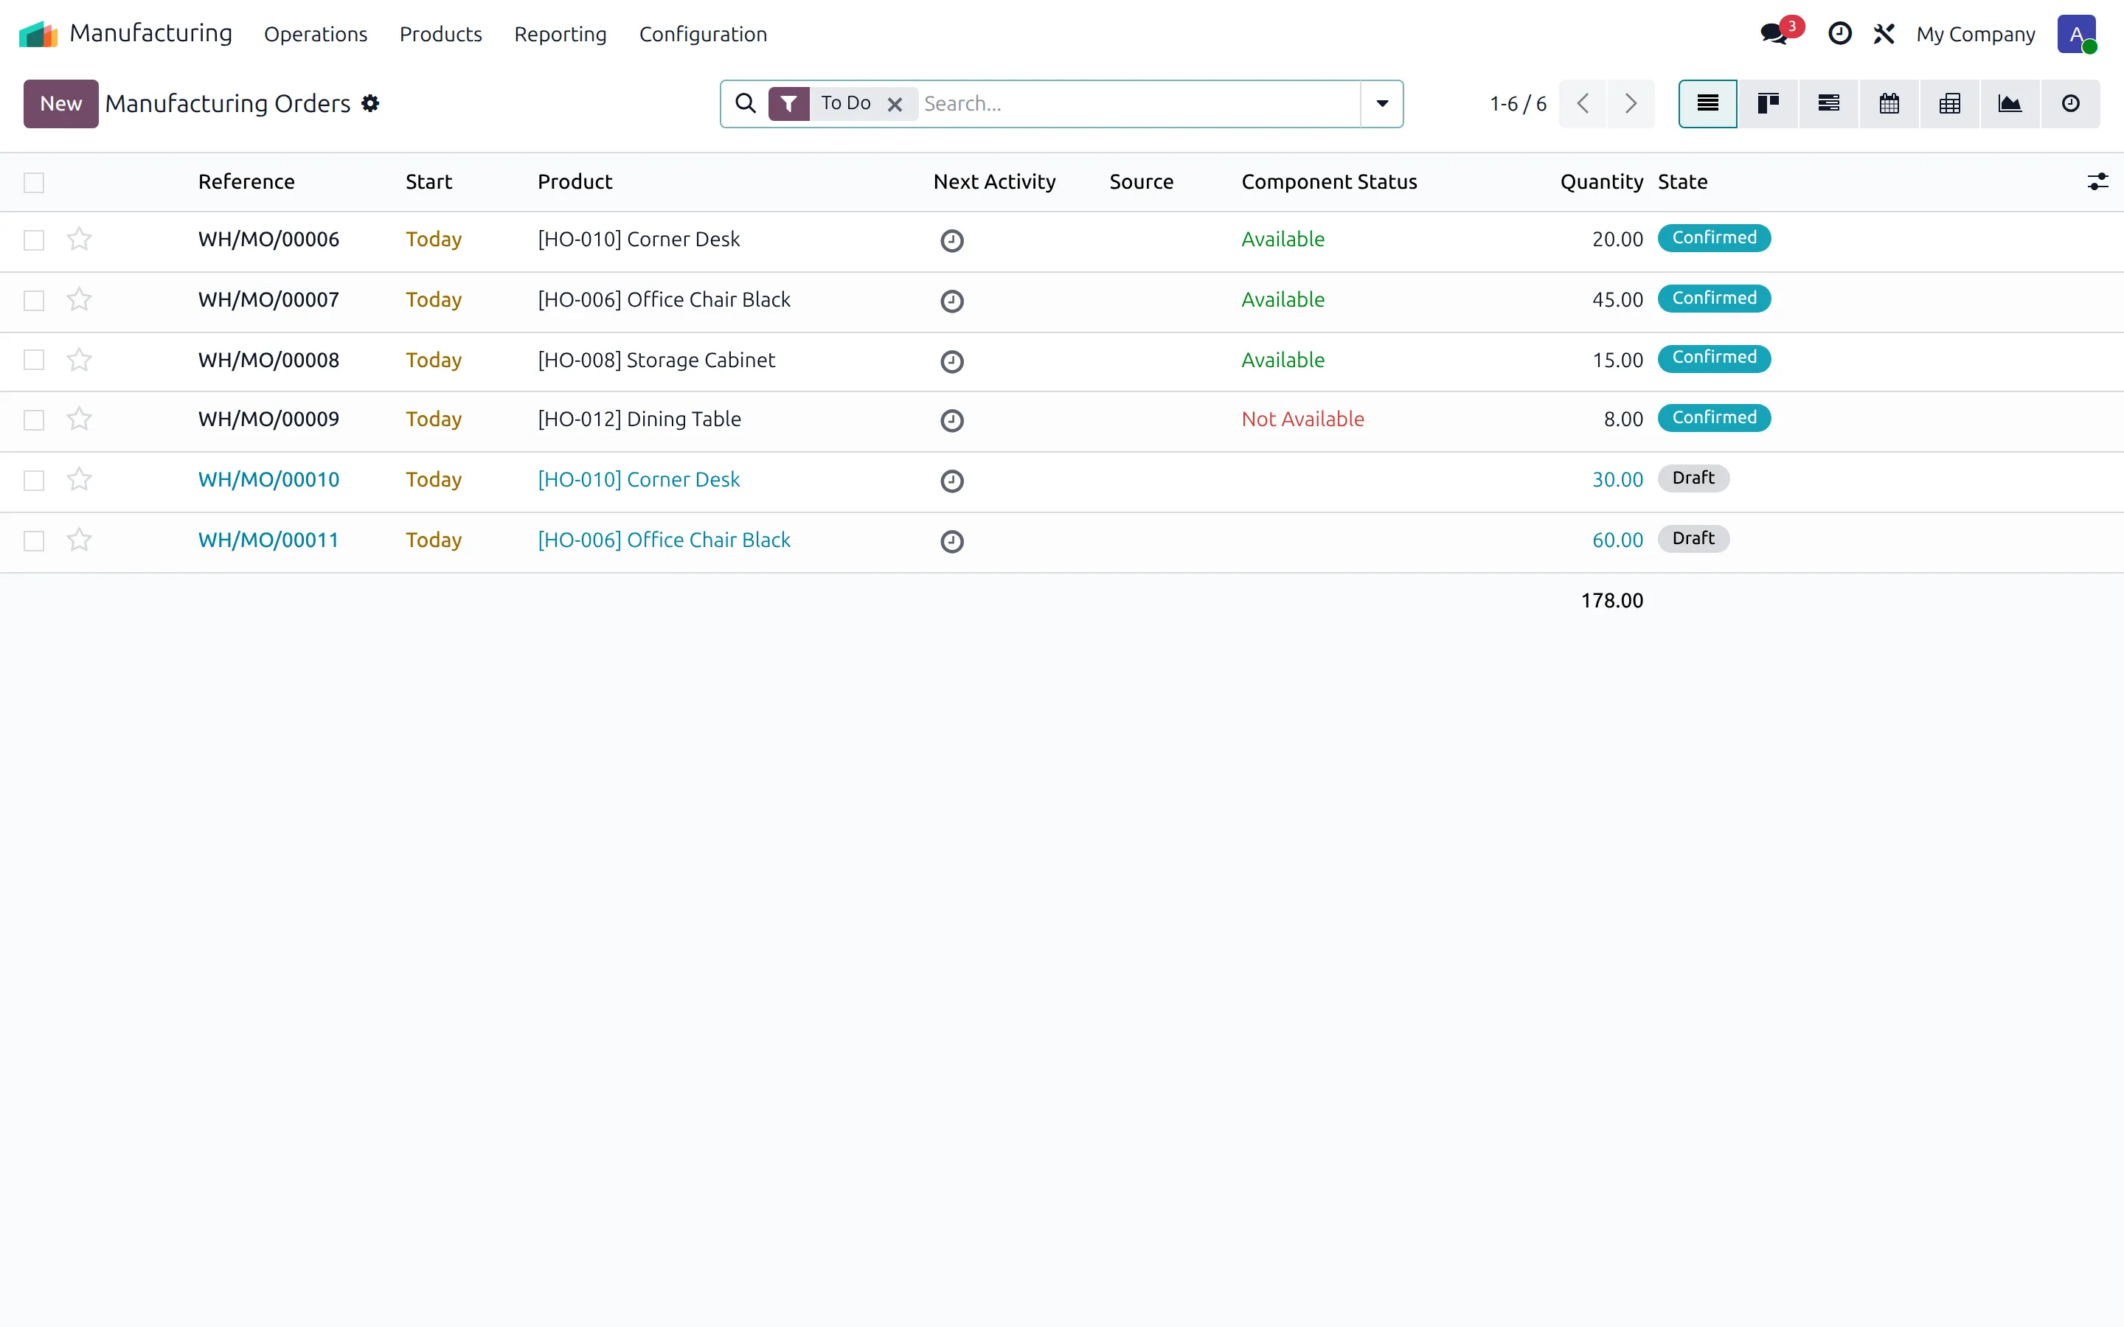Open optional columns adjust settings icon

point(2097,181)
